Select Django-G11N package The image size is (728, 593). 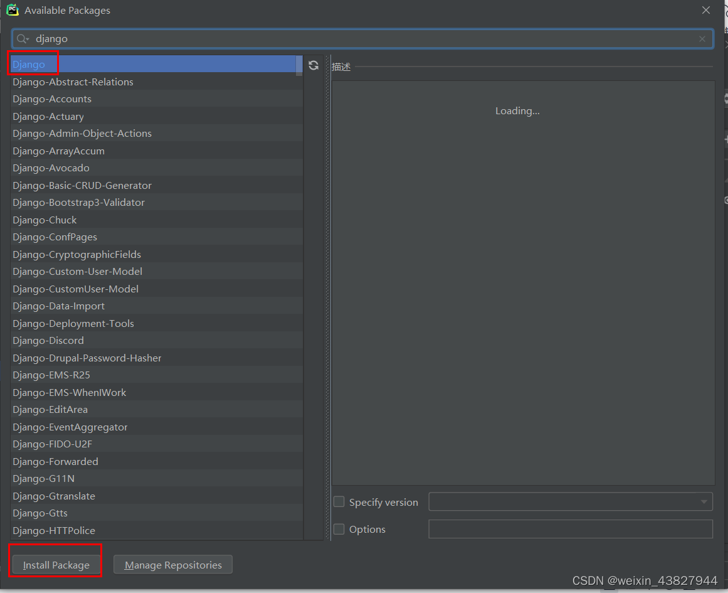tap(157, 479)
